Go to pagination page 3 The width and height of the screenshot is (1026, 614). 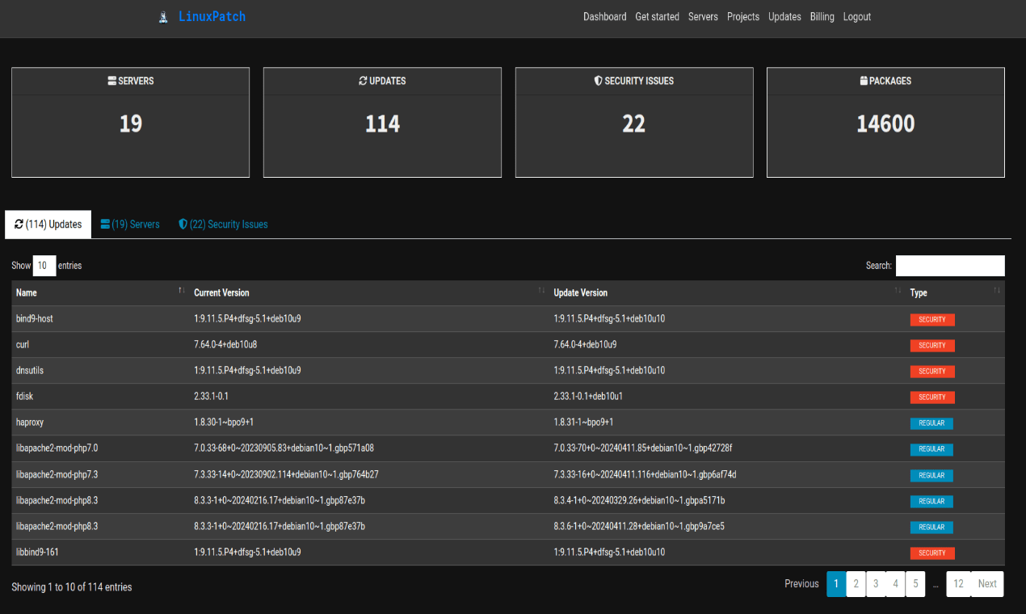pos(876,583)
